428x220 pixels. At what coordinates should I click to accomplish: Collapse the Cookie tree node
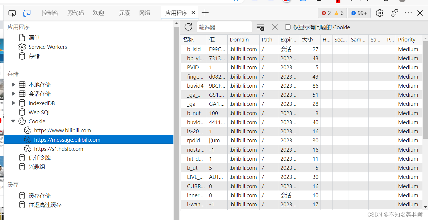point(13,121)
